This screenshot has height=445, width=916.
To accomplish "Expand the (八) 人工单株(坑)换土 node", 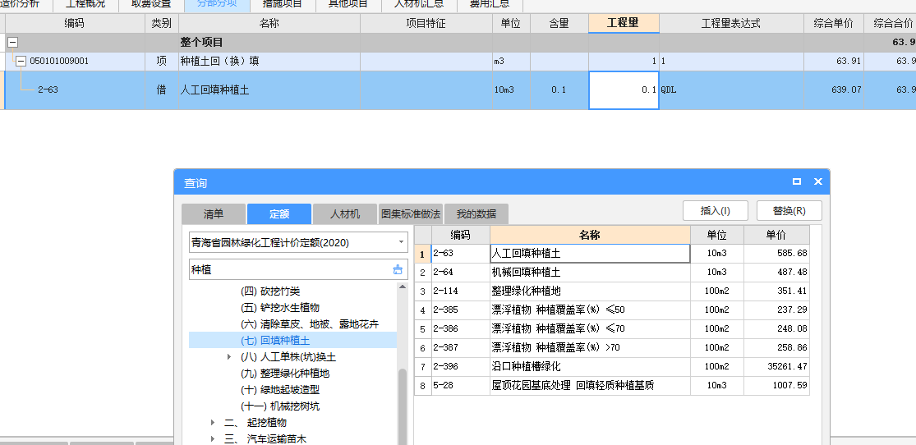I will [x=229, y=356].
